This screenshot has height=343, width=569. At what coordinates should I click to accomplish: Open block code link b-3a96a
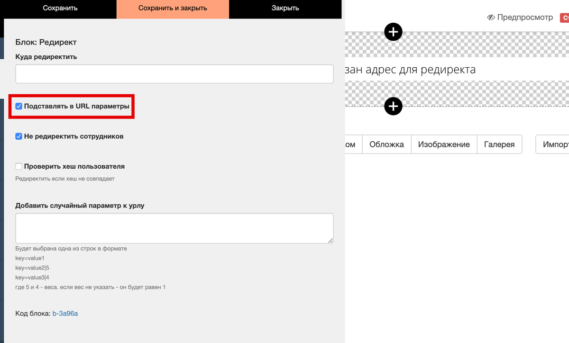coord(65,313)
